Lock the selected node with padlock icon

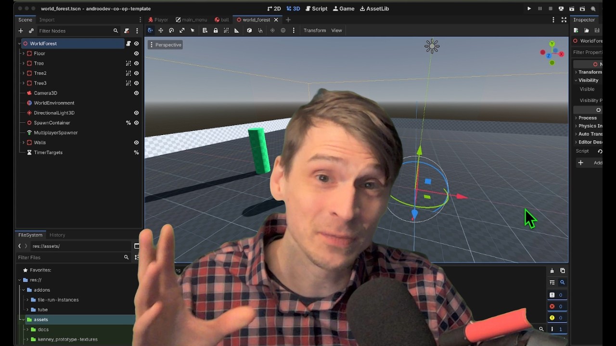click(x=216, y=30)
